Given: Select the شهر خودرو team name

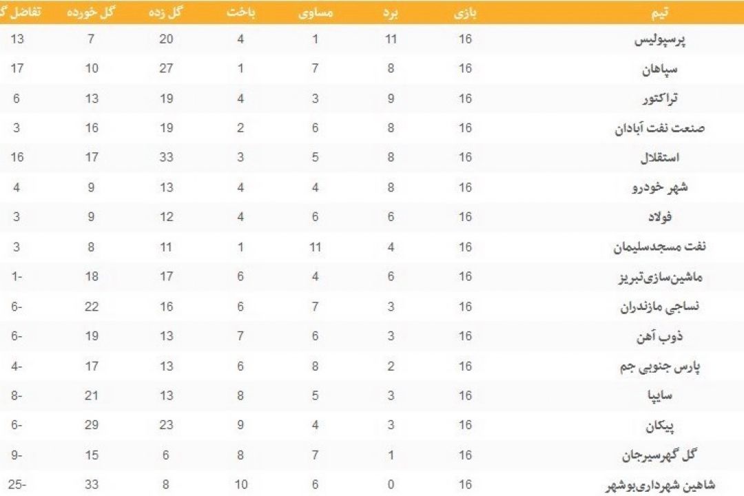Looking at the screenshot, I should (x=660, y=188).
